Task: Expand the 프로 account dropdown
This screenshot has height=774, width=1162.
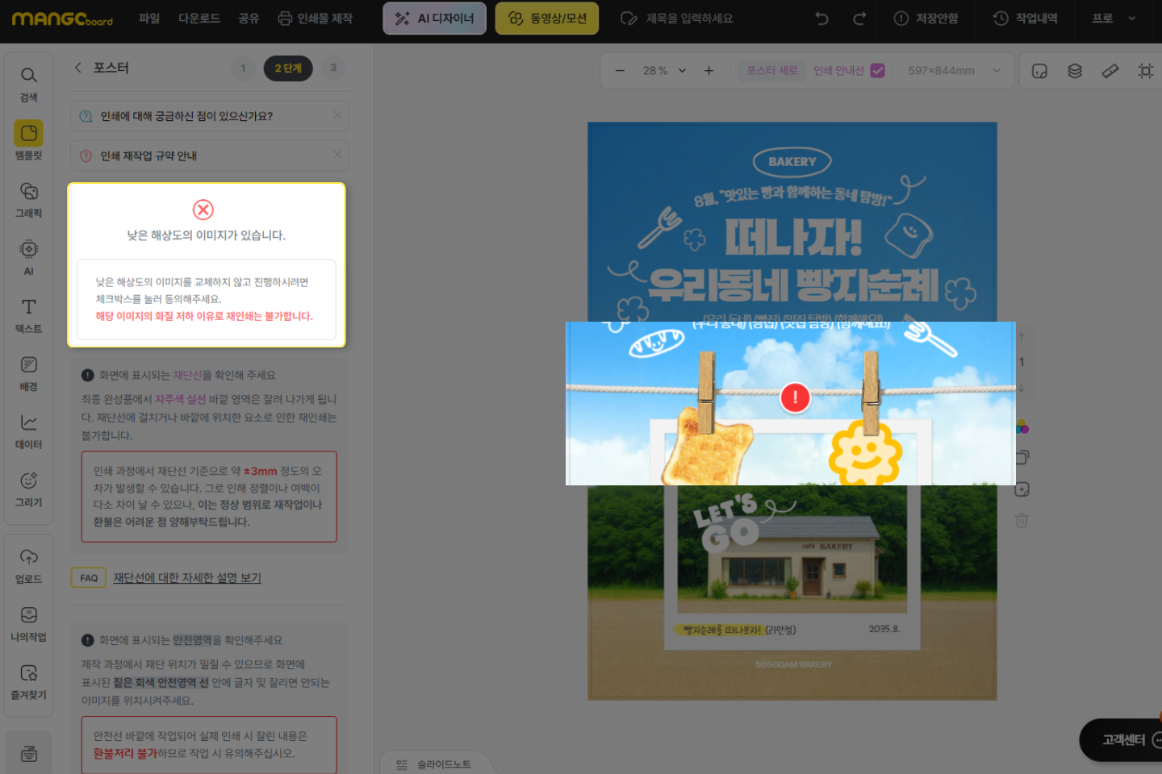Action: click(1131, 19)
